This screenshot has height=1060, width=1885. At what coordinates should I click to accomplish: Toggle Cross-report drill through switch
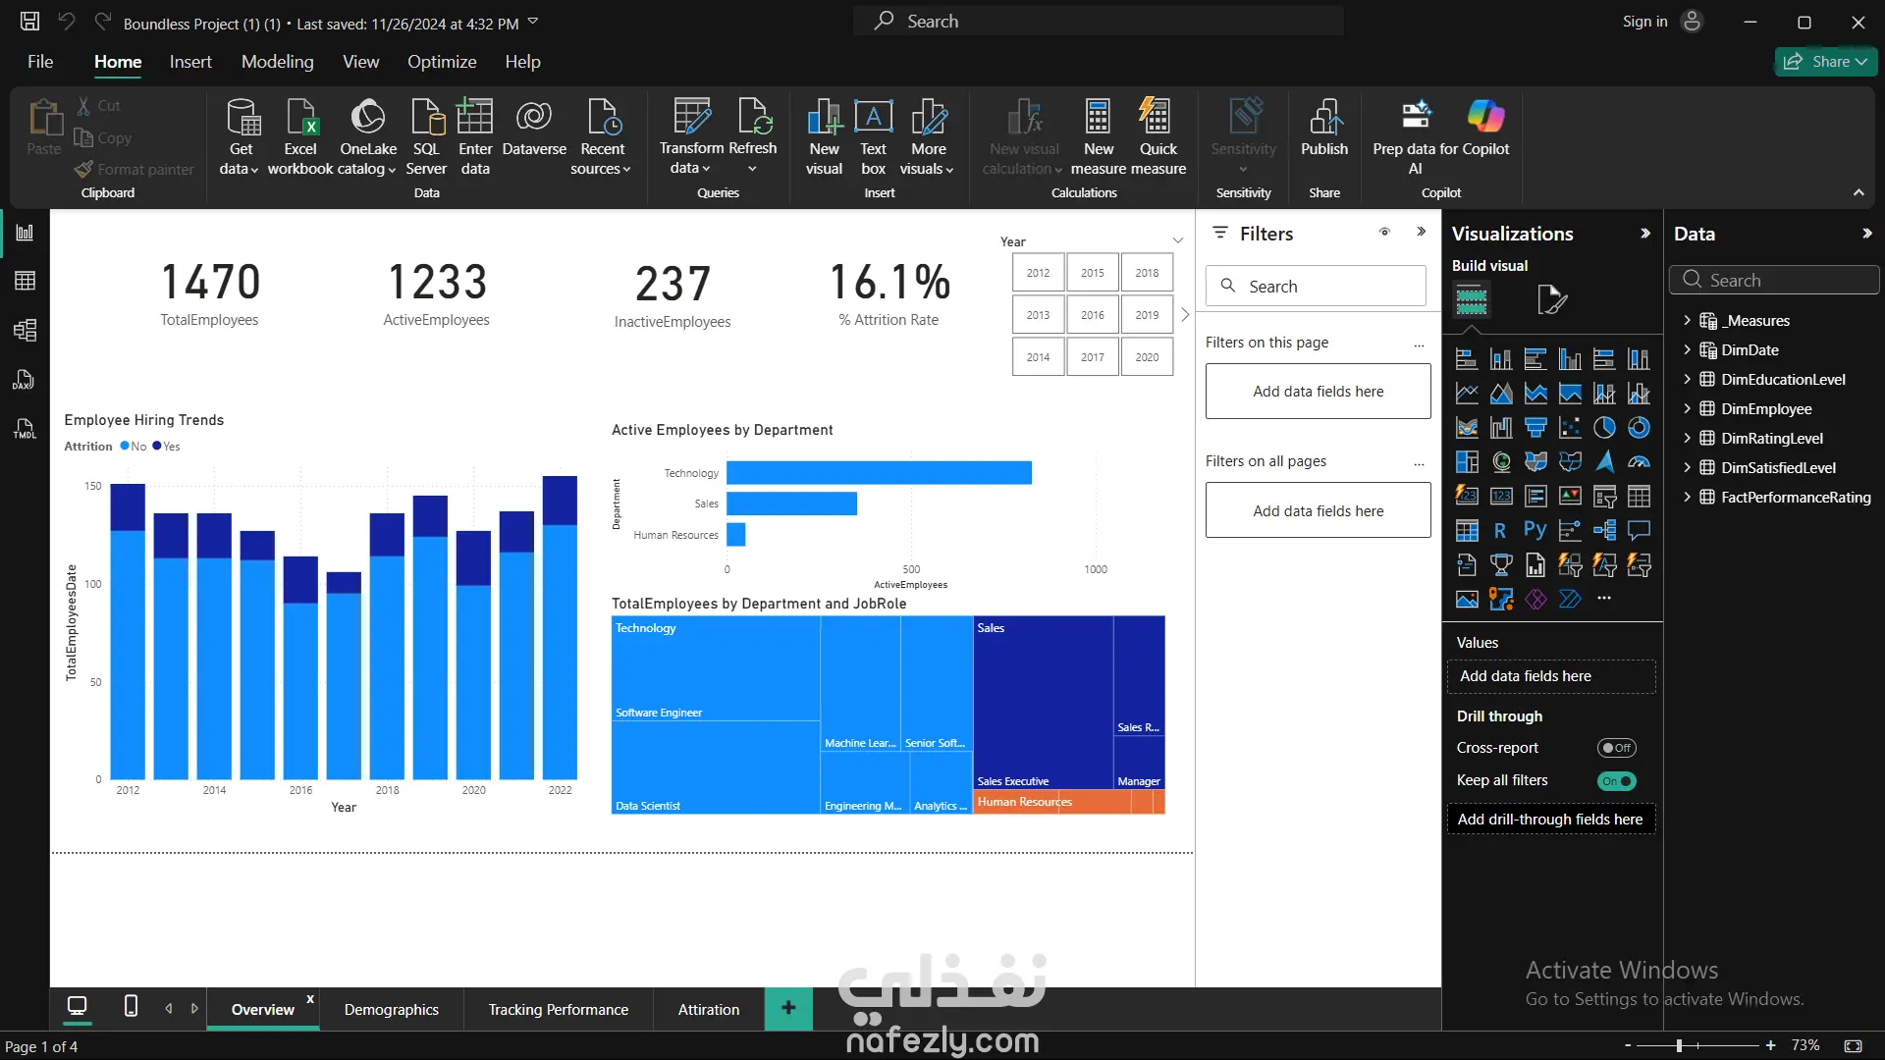tap(1616, 748)
